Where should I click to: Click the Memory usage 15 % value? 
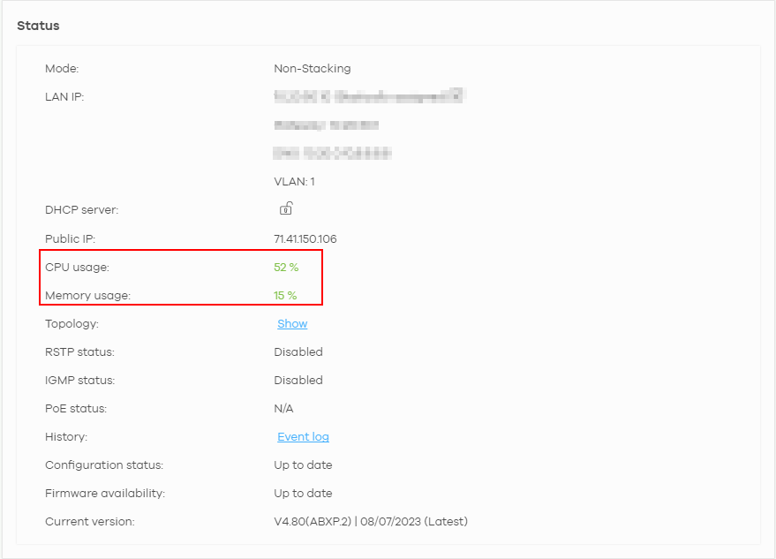coord(285,296)
